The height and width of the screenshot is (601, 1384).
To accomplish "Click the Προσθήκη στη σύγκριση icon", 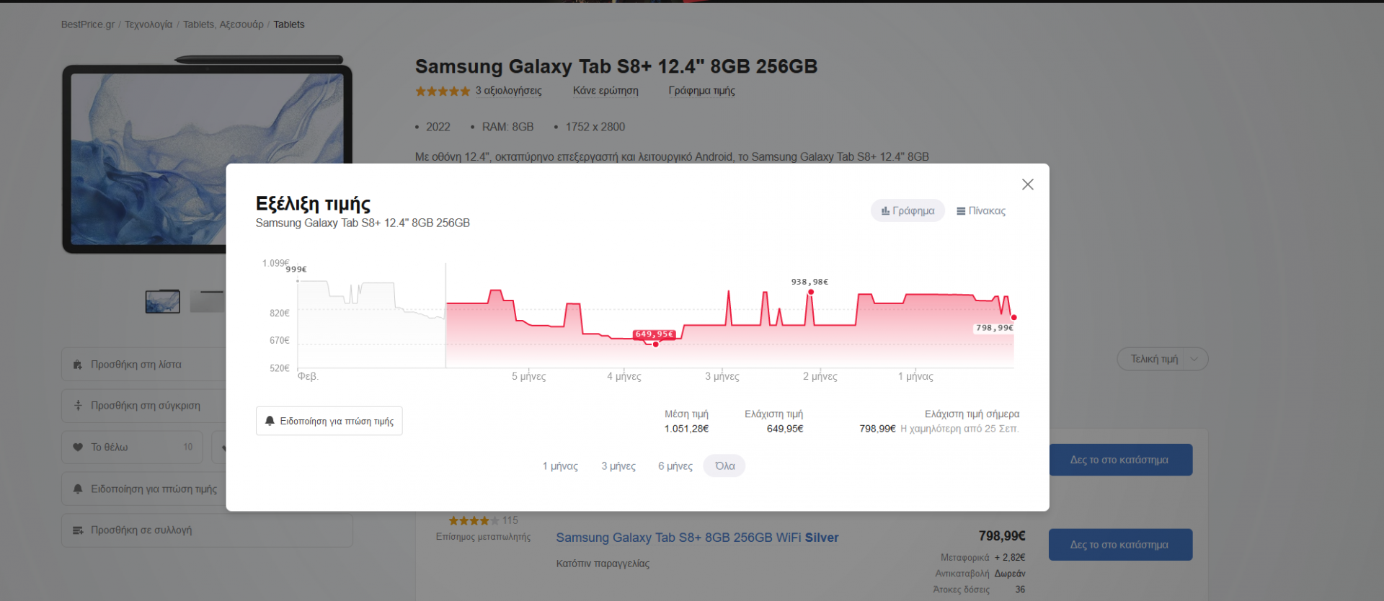I will pyautogui.click(x=78, y=406).
